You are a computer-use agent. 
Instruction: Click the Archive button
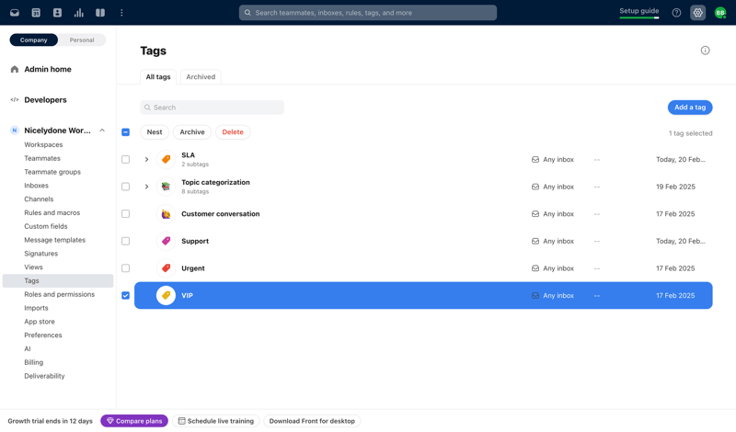coord(192,132)
